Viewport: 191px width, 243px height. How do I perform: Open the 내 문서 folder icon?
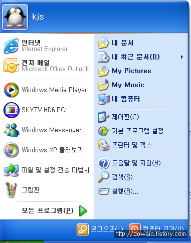point(103,43)
